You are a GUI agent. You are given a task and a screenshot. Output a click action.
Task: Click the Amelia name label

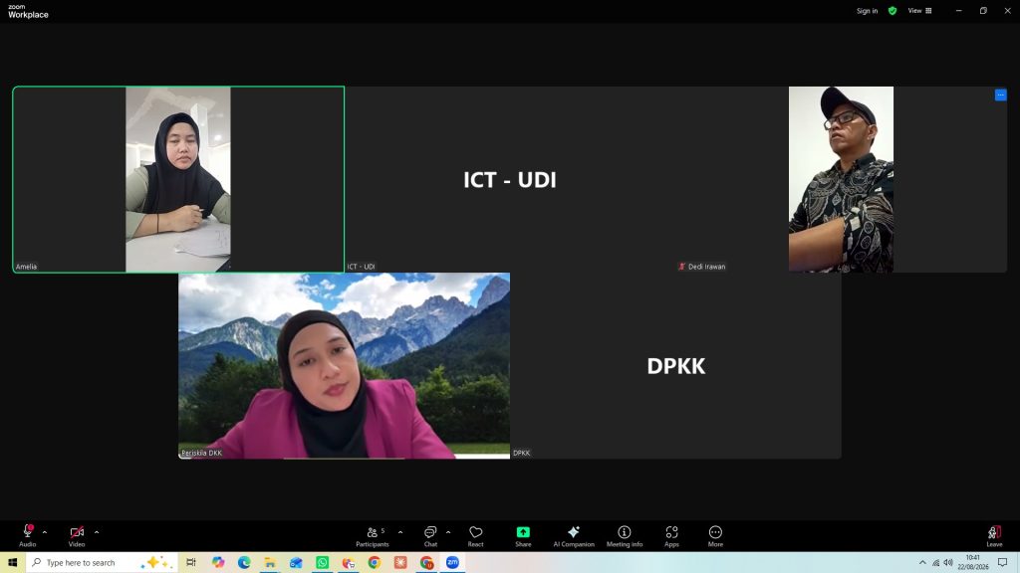pos(26,267)
